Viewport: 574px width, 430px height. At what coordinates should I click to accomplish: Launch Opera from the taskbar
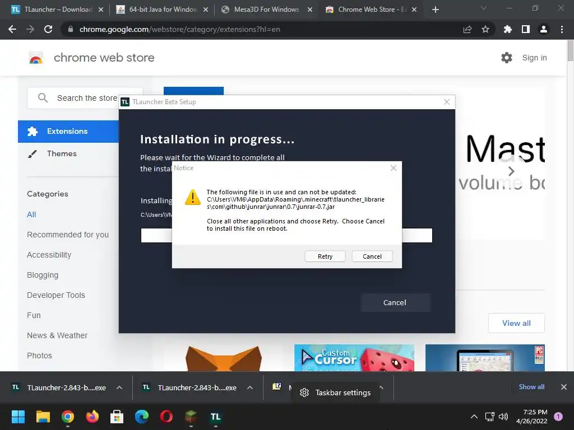click(166, 417)
